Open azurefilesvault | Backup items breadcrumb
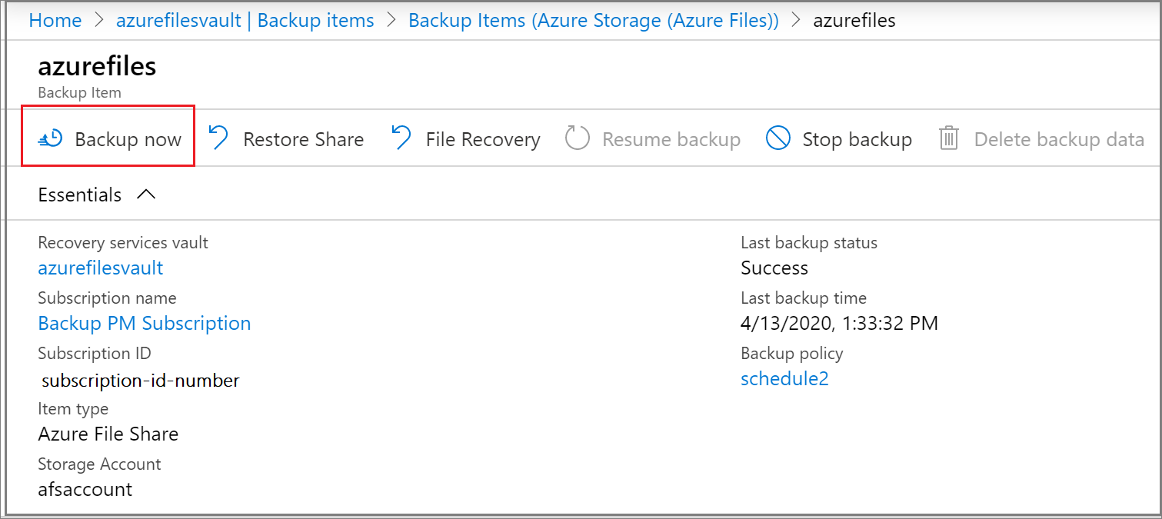The image size is (1162, 519). 245,21
